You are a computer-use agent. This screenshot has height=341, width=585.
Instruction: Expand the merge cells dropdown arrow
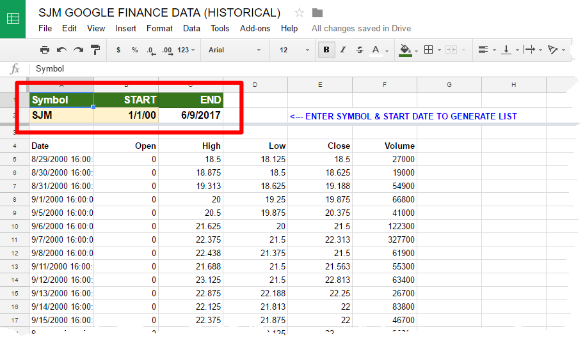coord(463,50)
